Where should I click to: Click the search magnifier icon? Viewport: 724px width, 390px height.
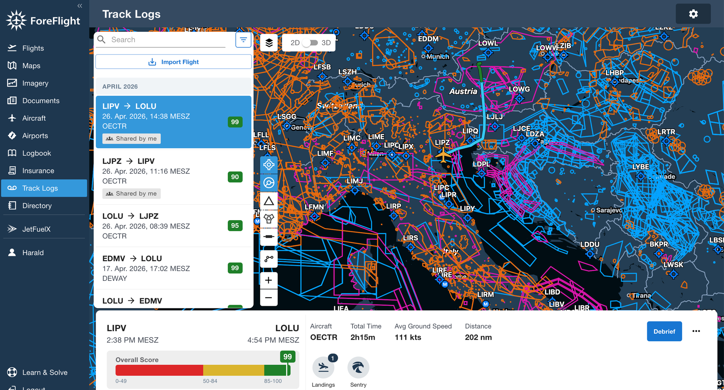[x=101, y=39]
